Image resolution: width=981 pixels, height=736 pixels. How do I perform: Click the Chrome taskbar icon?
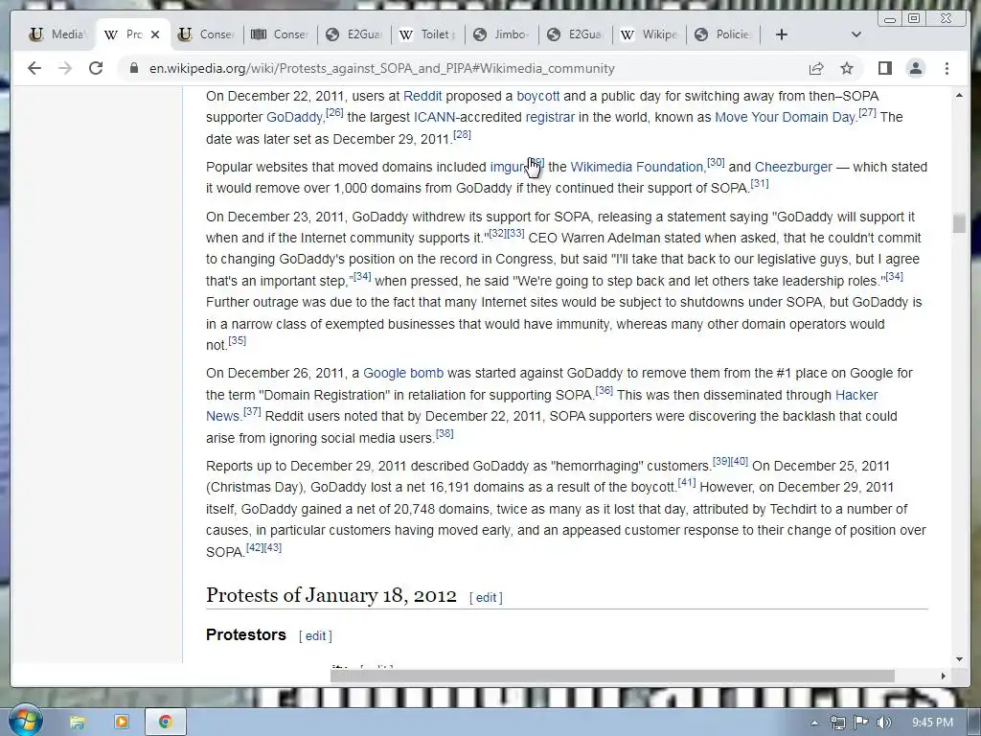point(165,723)
